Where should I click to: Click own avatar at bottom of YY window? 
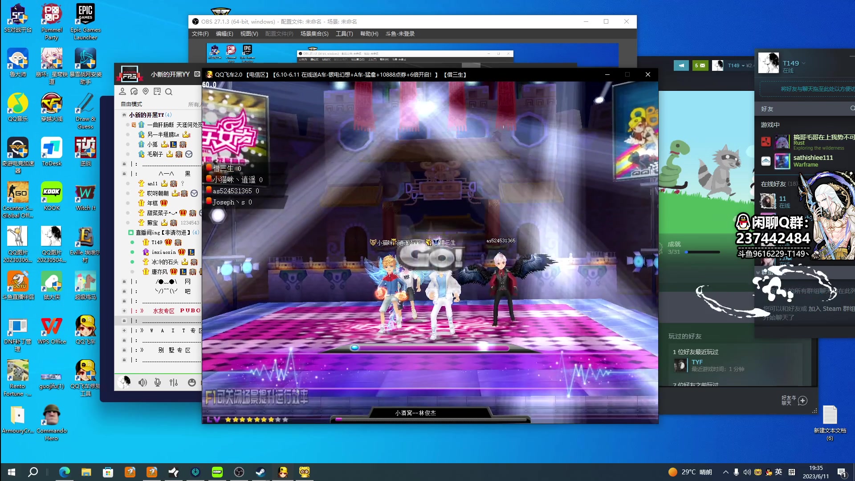[x=124, y=382]
